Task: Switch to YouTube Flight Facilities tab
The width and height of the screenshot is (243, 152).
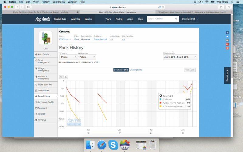Action: [x=41, y=12]
